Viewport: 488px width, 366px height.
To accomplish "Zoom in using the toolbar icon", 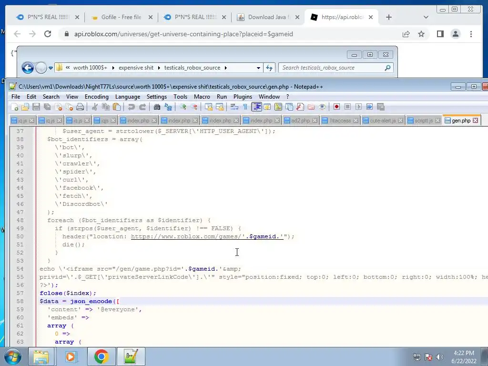I will [183, 107].
